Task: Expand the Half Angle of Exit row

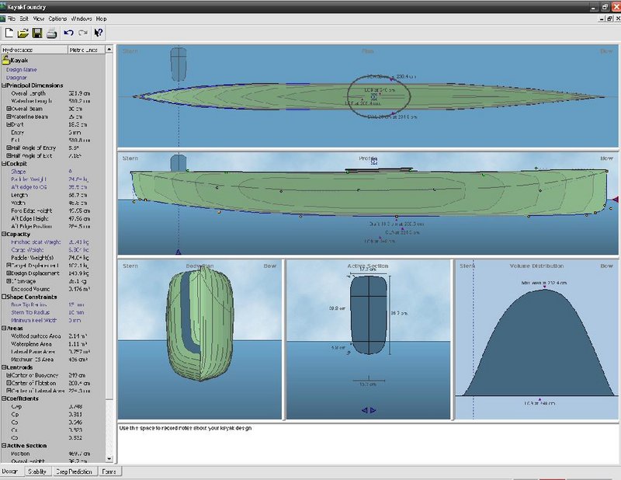Action: [9, 156]
